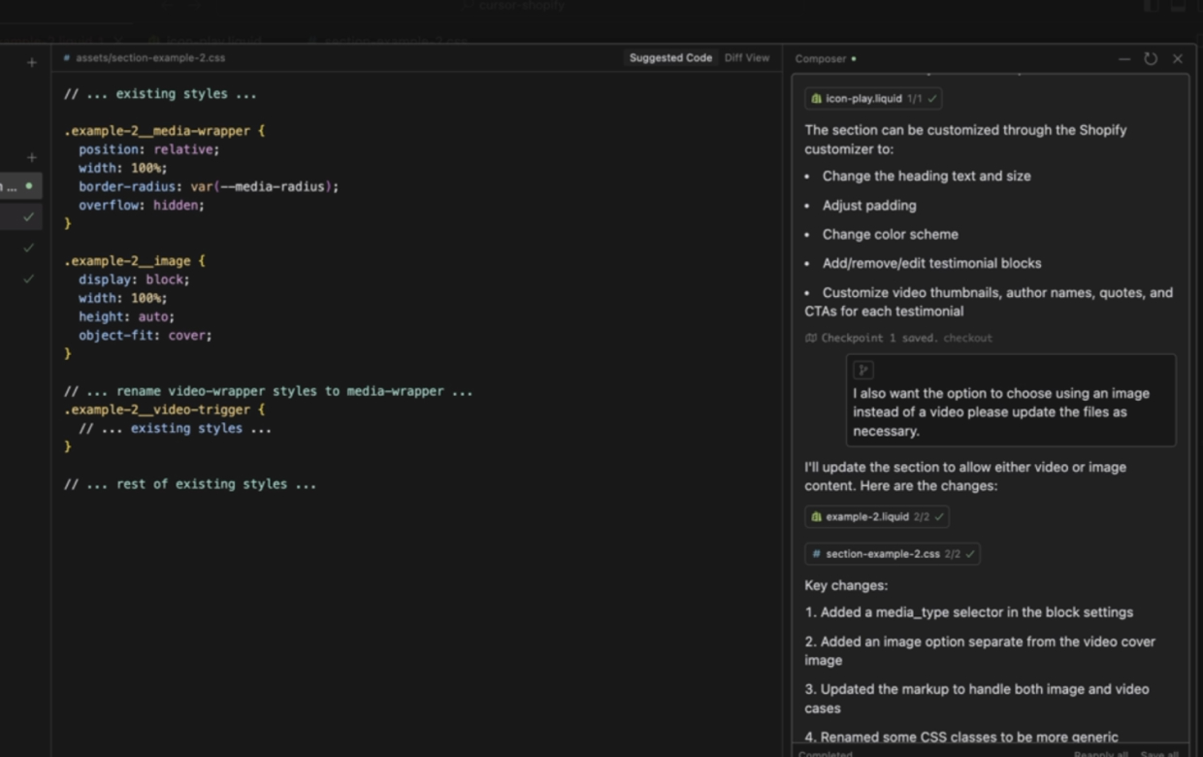
Task: Accept the checkmark on example-2.liquid chip
Action: tap(937, 516)
